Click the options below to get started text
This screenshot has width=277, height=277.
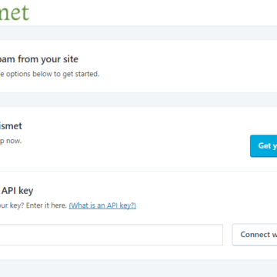[49, 74]
